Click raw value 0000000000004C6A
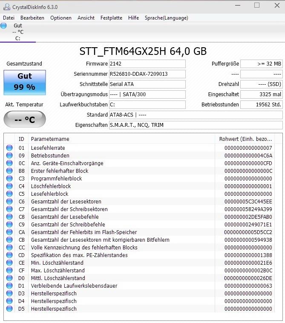The image size is (285, 323). pos(248,155)
